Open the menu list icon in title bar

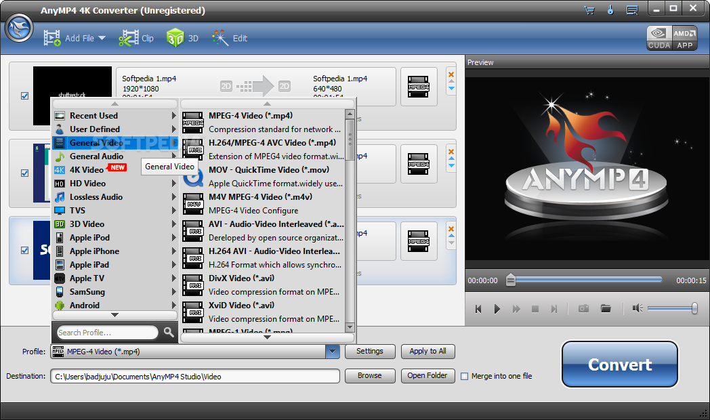click(x=632, y=10)
